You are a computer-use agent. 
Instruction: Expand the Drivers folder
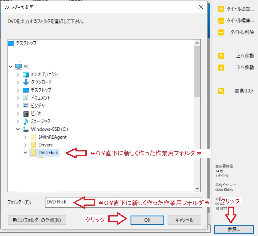(25, 145)
